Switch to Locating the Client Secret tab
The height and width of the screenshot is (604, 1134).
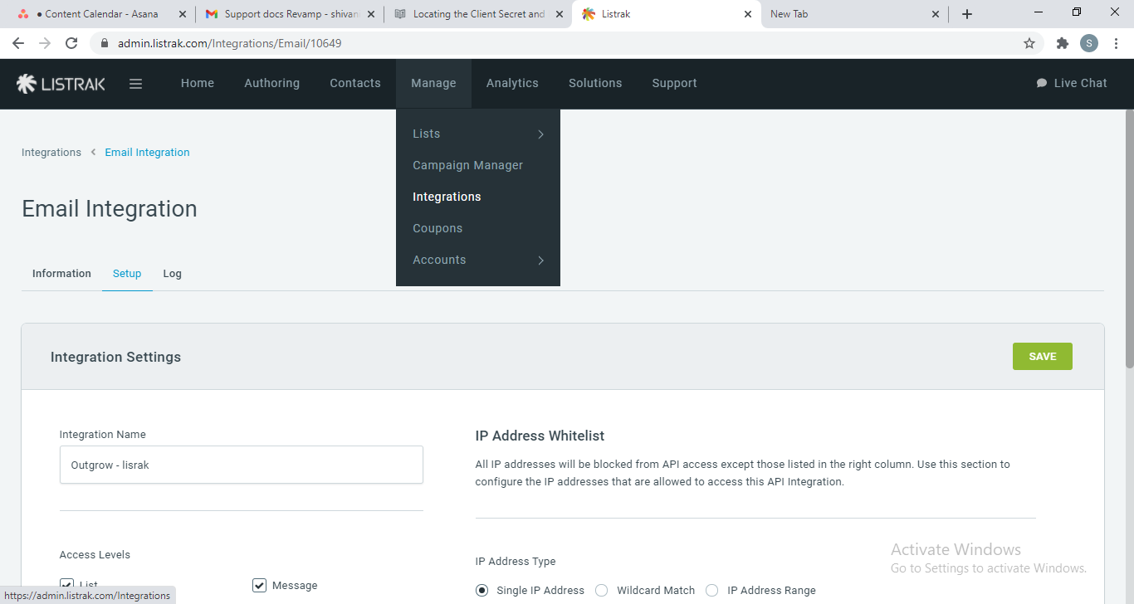coord(478,14)
